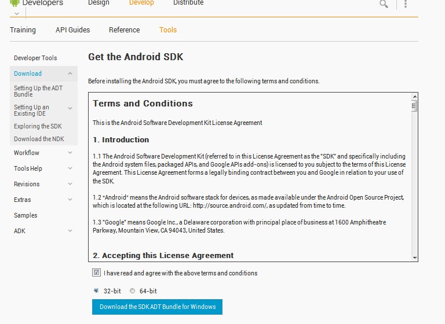The width and height of the screenshot is (445, 324).
Task: Expand the Extras section chevron
Action: pyautogui.click(x=70, y=200)
